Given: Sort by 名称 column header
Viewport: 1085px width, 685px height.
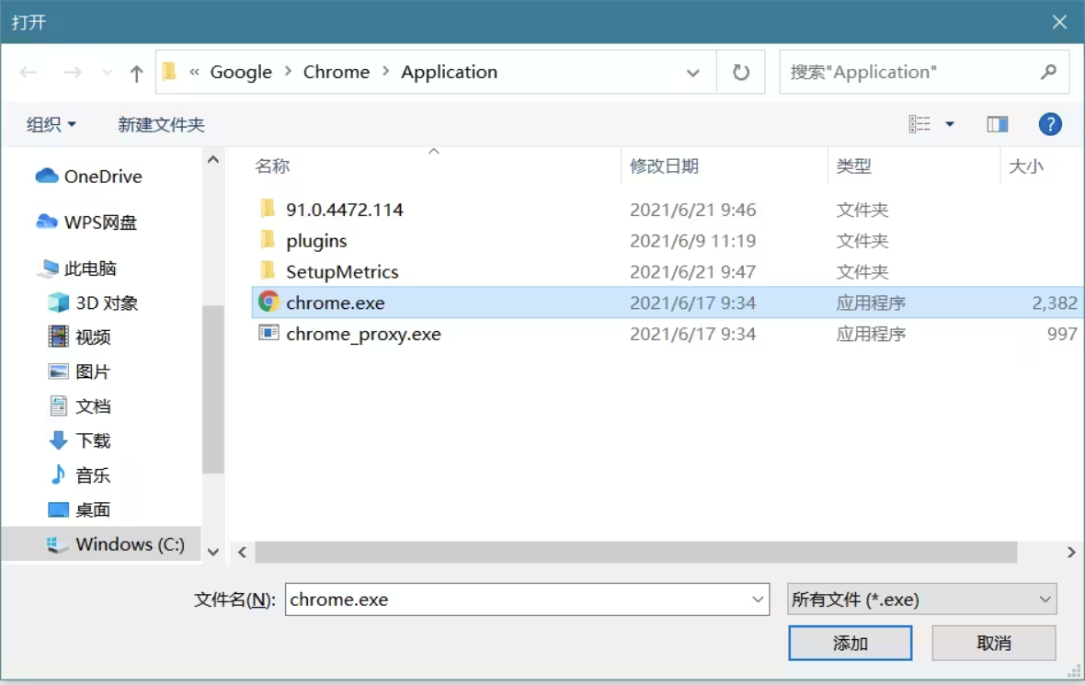Looking at the screenshot, I should [273, 166].
